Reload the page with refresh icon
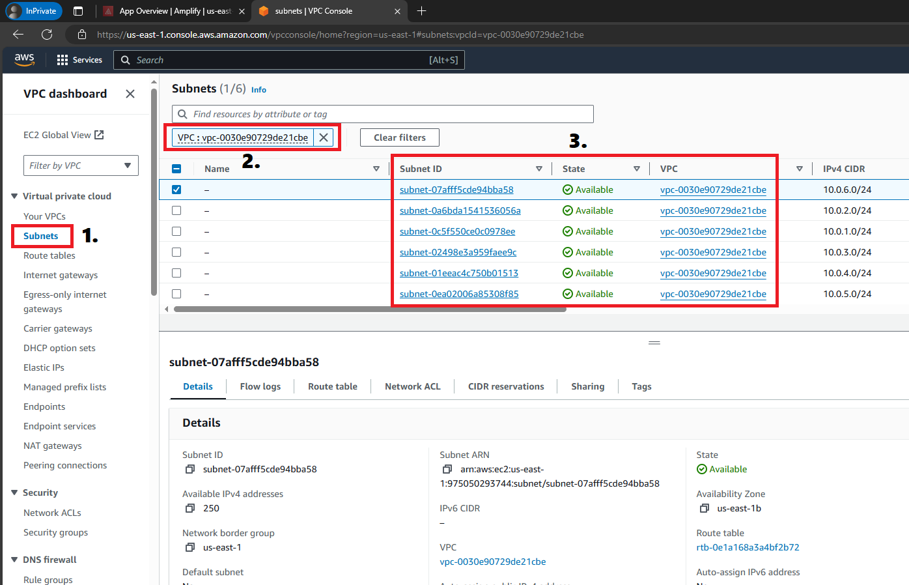This screenshot has height=585, width=909. click(47, 35)
